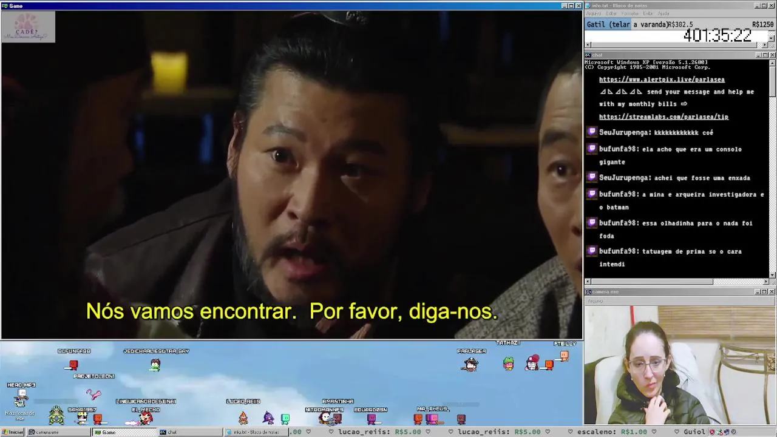
Task: Click the Iniciar start button
Action: 13,432
